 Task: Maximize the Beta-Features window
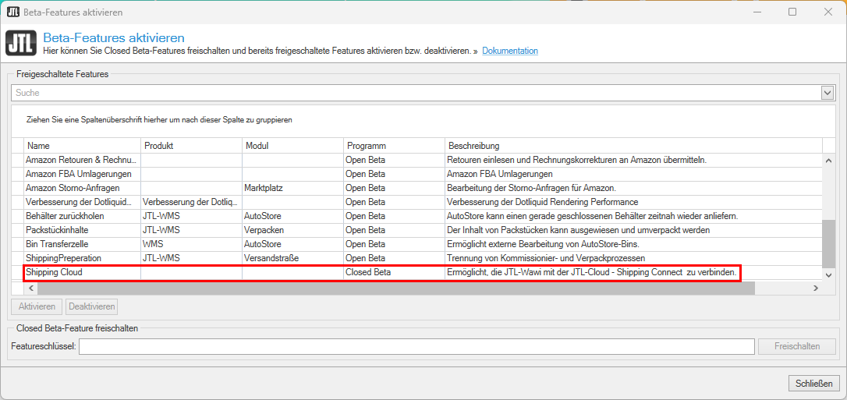tap(792, 12)
